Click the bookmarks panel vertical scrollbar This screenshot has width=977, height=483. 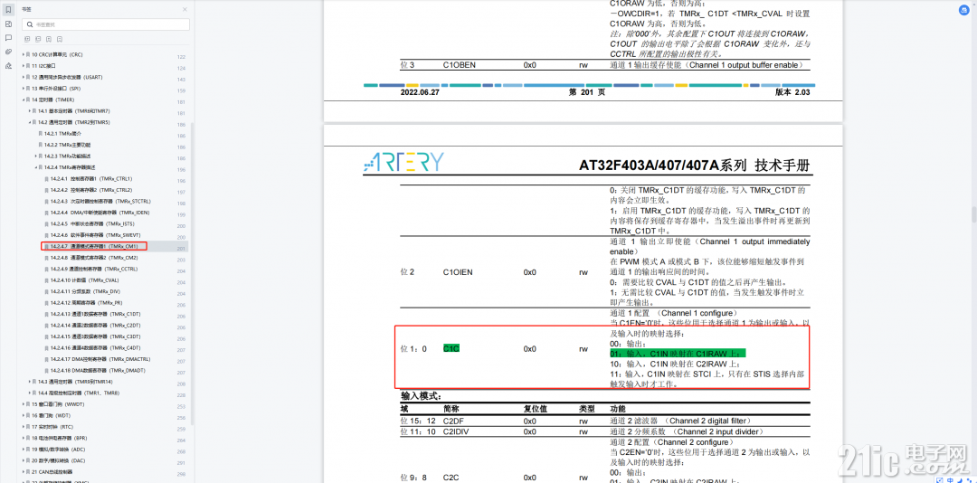(x=193, y=274)
